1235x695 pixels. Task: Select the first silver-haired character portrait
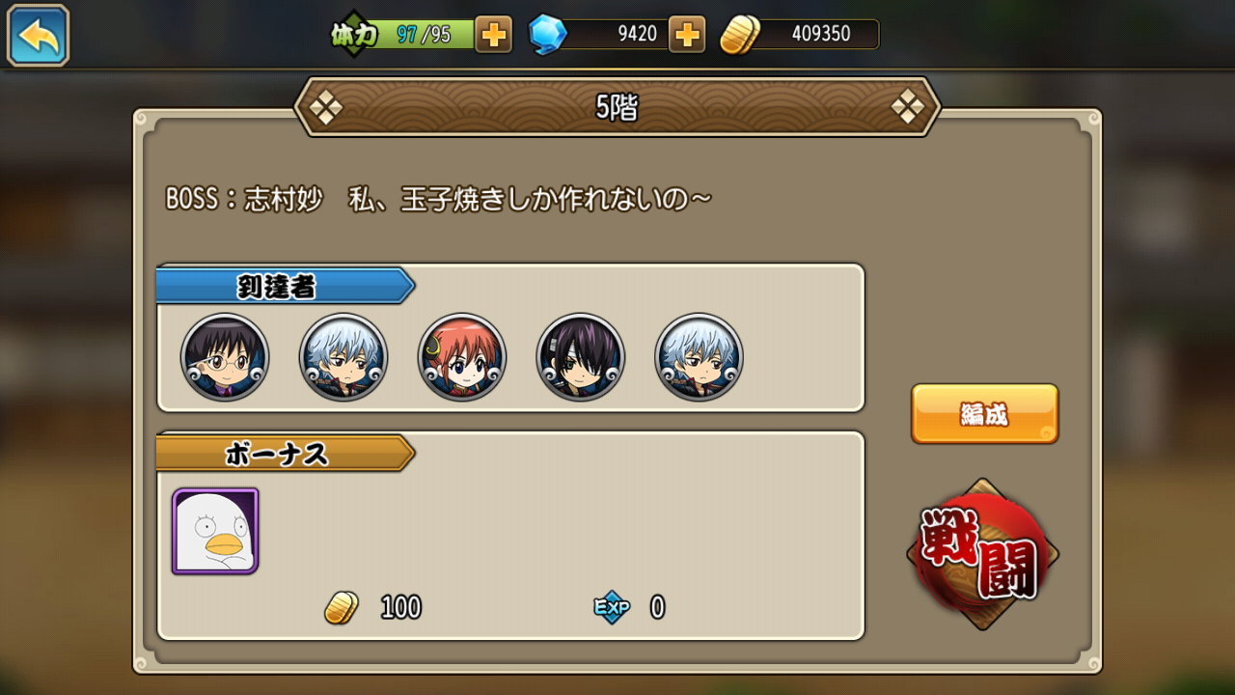343,357
